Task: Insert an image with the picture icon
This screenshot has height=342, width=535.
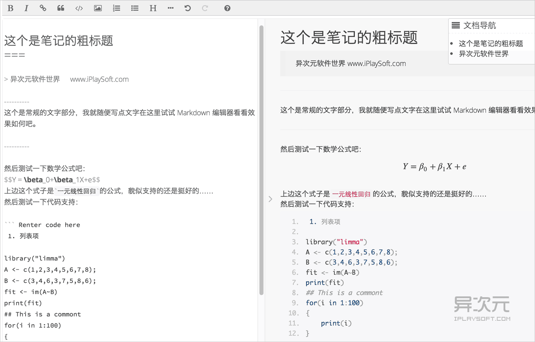Action: point(97,8)
